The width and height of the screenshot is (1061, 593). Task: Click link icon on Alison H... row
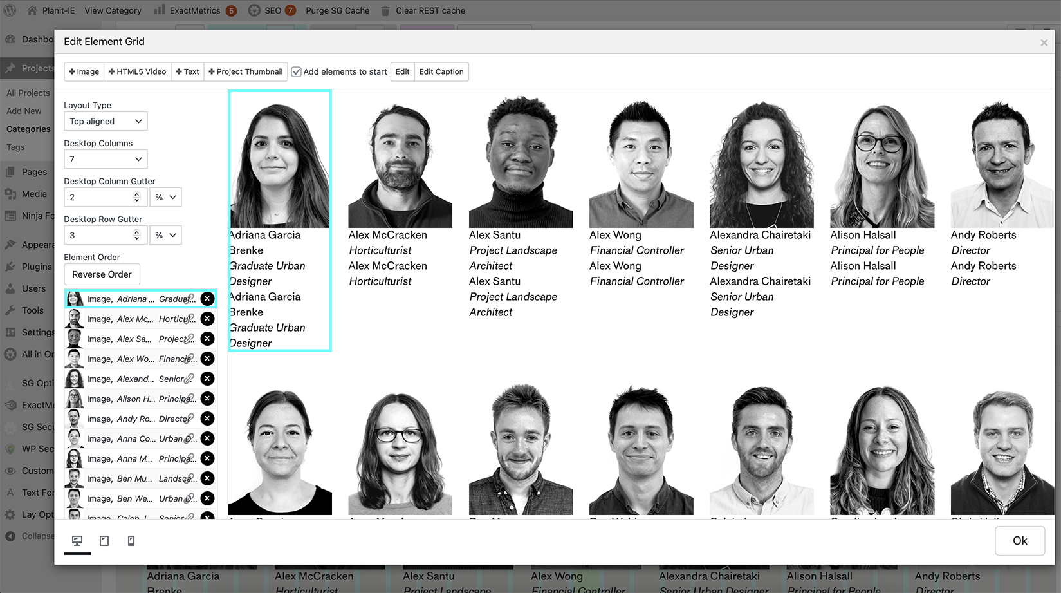(190, 399)
